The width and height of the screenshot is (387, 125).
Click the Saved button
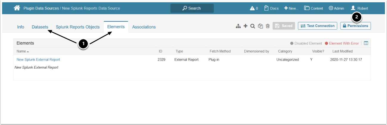[x=284, y=26]
